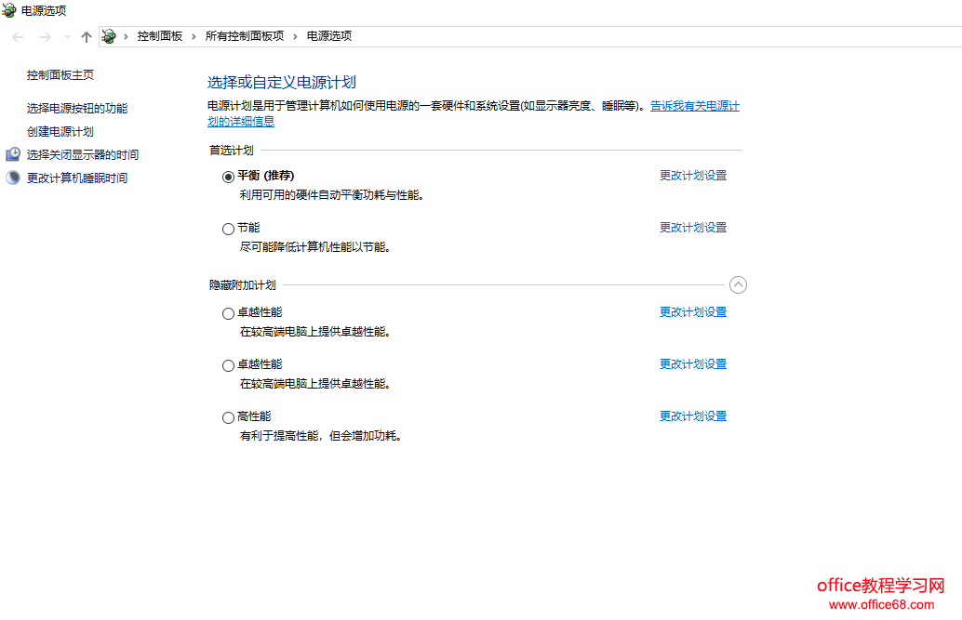Open 告诉我有关电源计划的详细信息 link
This screenshot has height=620, width=962.
tap(694, 106)
